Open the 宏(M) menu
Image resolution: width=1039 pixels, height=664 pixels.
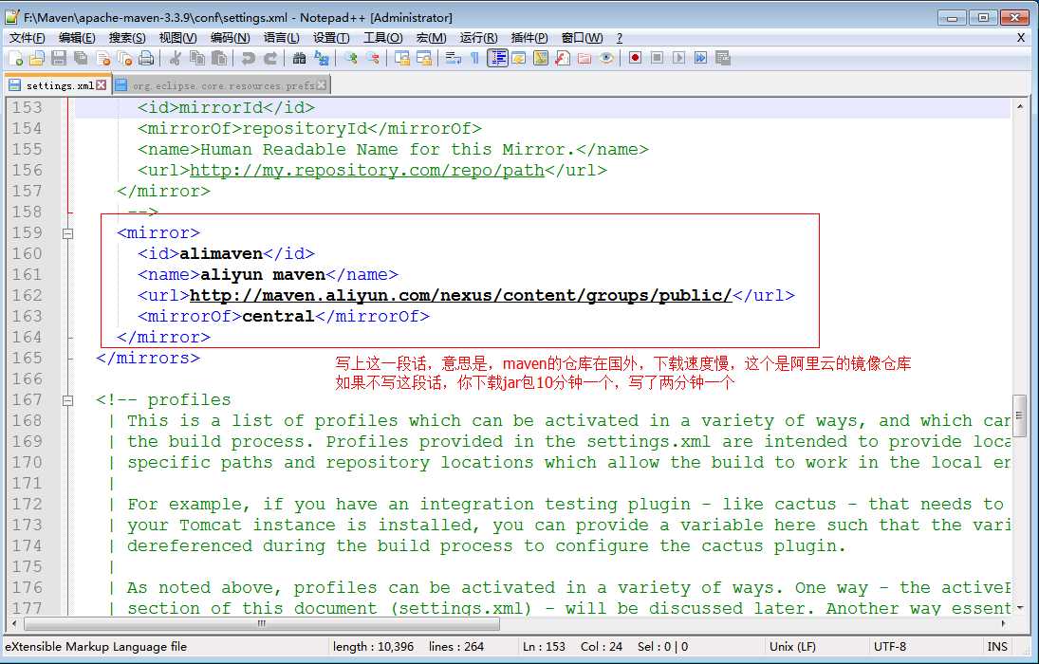[432, 38]
